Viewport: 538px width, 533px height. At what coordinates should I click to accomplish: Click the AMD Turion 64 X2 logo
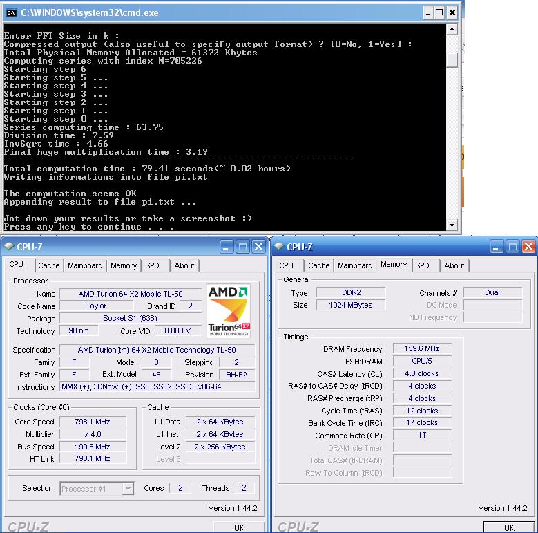(229, 311)
